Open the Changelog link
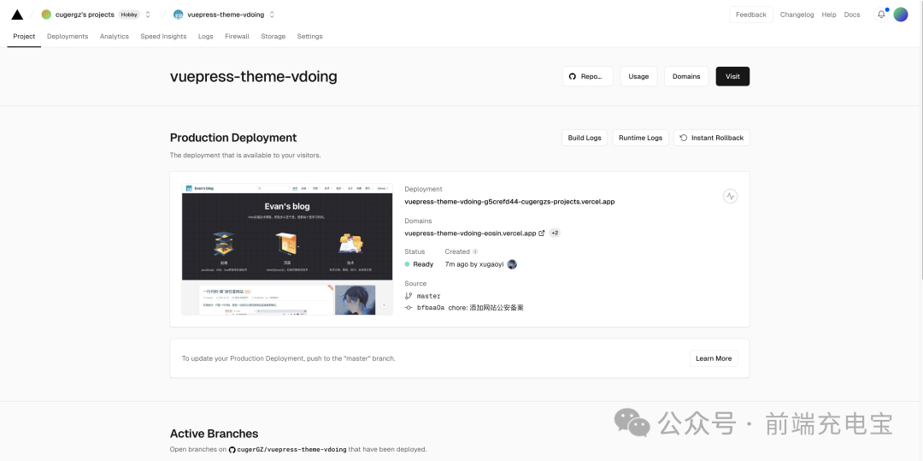This screenshot has width=923, height=461. coord(797,15)
